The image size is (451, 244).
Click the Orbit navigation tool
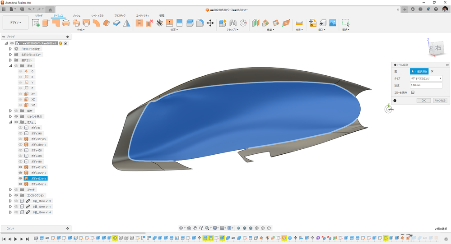point(181,228)
